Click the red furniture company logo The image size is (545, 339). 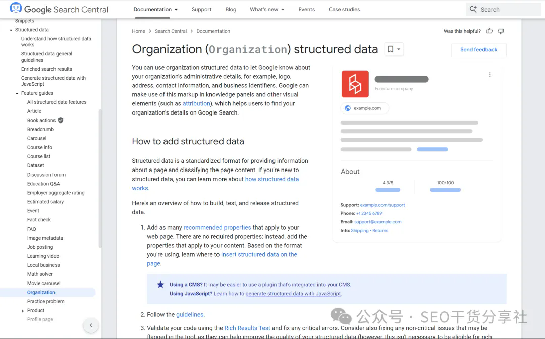pos(355,84)
